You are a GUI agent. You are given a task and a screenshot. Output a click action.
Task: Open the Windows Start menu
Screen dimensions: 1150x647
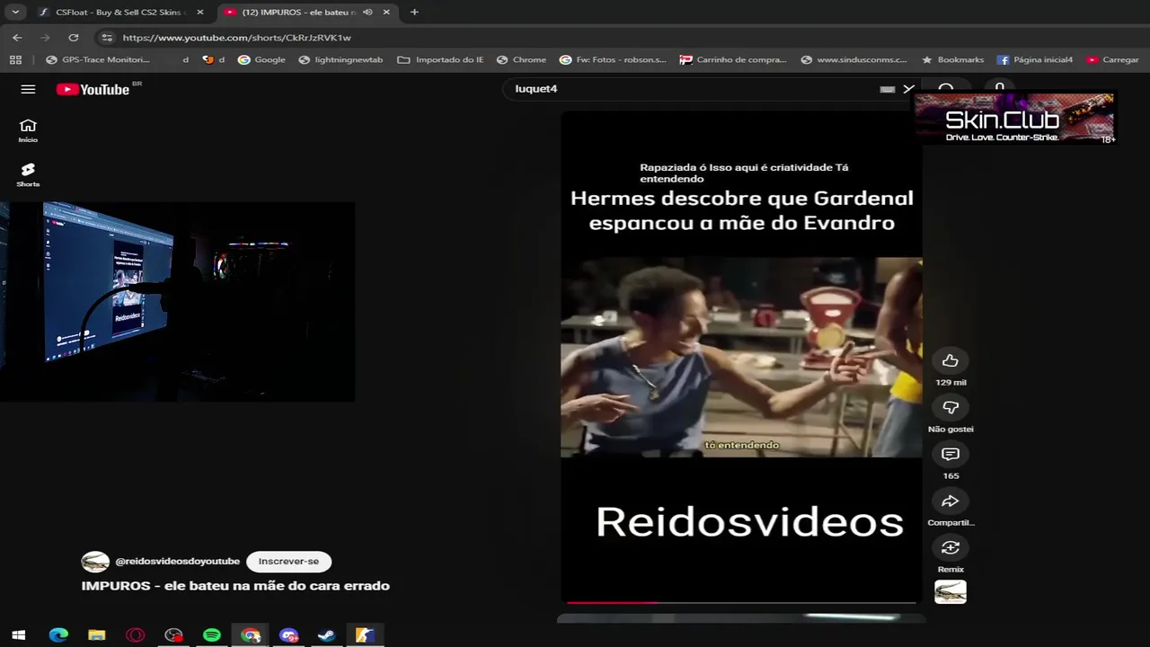(x=18, y=635)
